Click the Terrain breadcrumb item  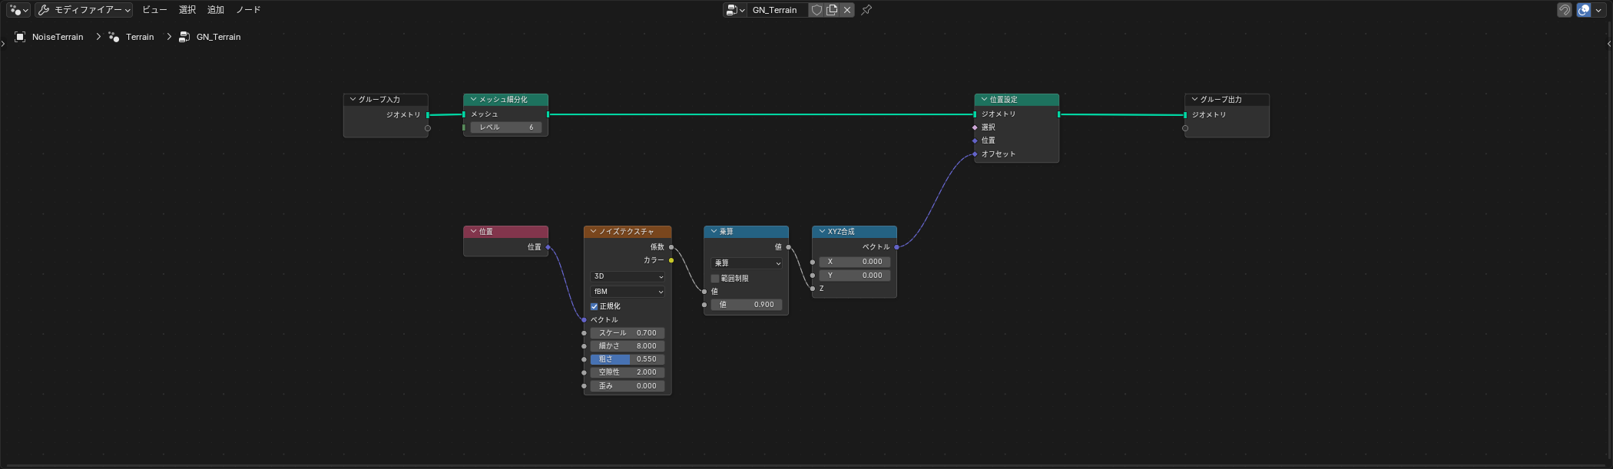pyautogui.click(x=140, y=37)
